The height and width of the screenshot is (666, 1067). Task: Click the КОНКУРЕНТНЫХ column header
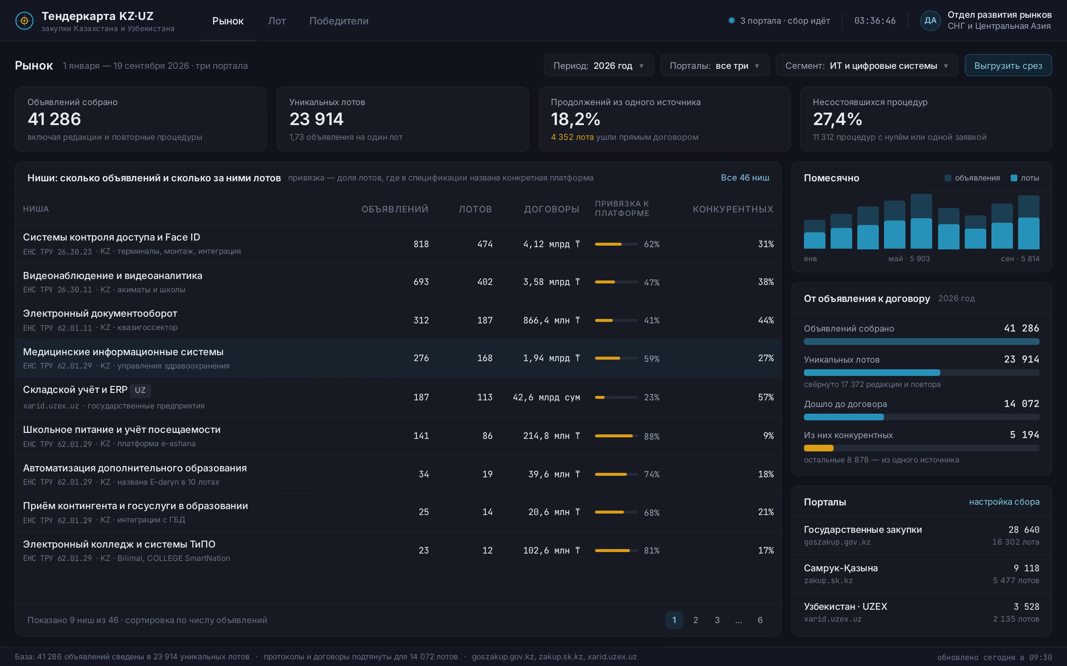point(733,209)
